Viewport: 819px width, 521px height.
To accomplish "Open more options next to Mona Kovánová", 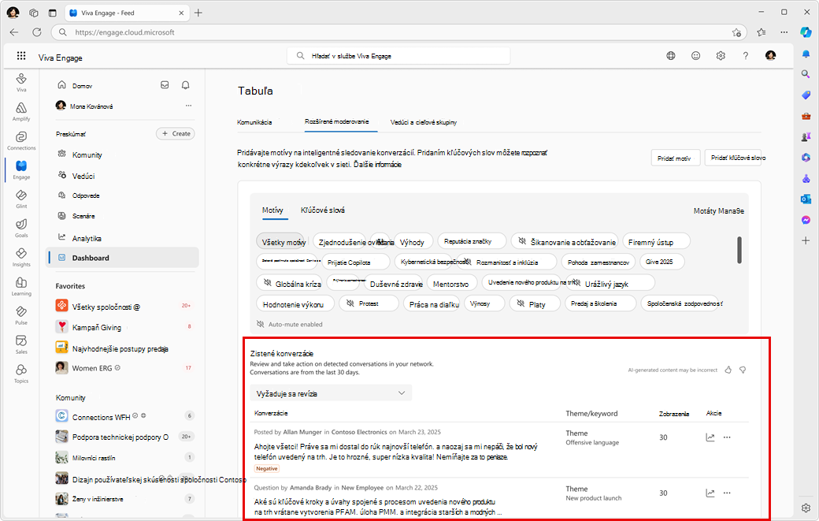I will [x=188, y=106].
